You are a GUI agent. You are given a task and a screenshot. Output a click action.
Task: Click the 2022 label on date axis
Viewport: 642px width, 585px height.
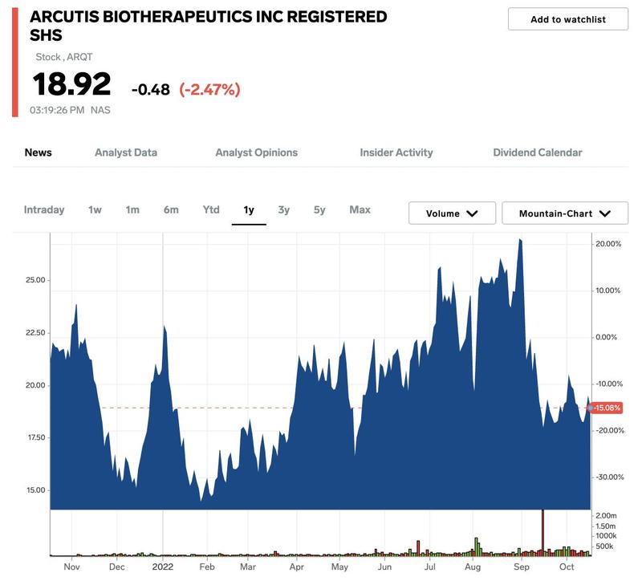tap(163, 567)
